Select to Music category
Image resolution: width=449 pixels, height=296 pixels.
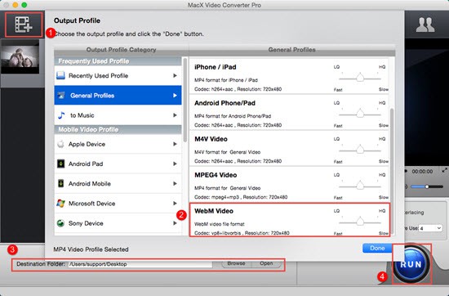click(x=118, y=115)
